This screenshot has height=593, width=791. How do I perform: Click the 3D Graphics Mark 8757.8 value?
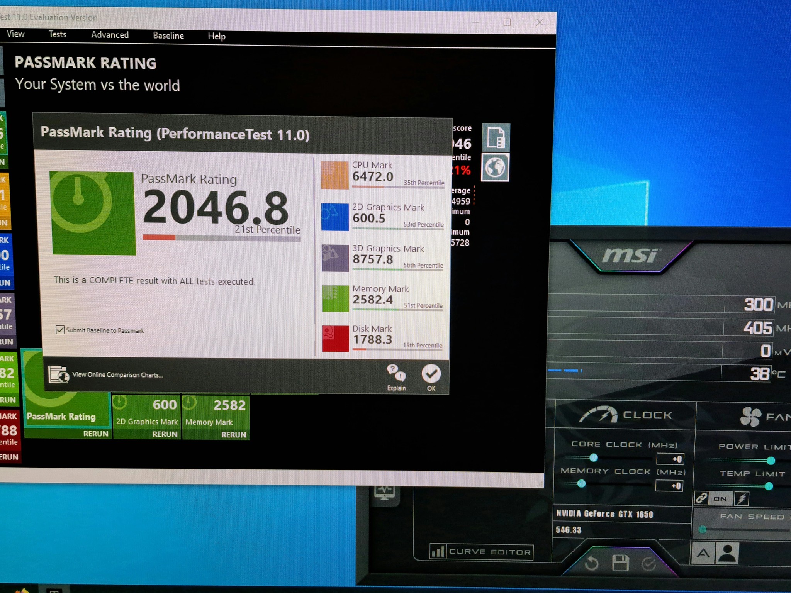[373, 259]
